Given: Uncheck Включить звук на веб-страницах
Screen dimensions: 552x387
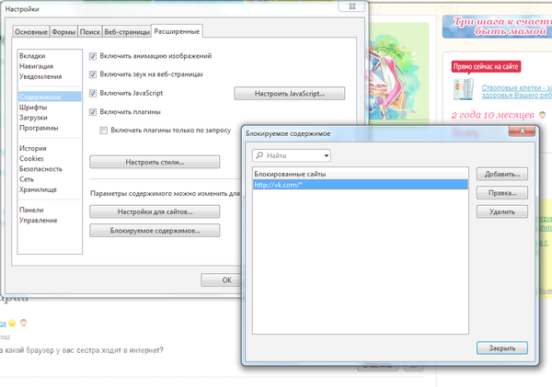Looking at the screenshot, I should pyautogui.click(x=93, y=74).
